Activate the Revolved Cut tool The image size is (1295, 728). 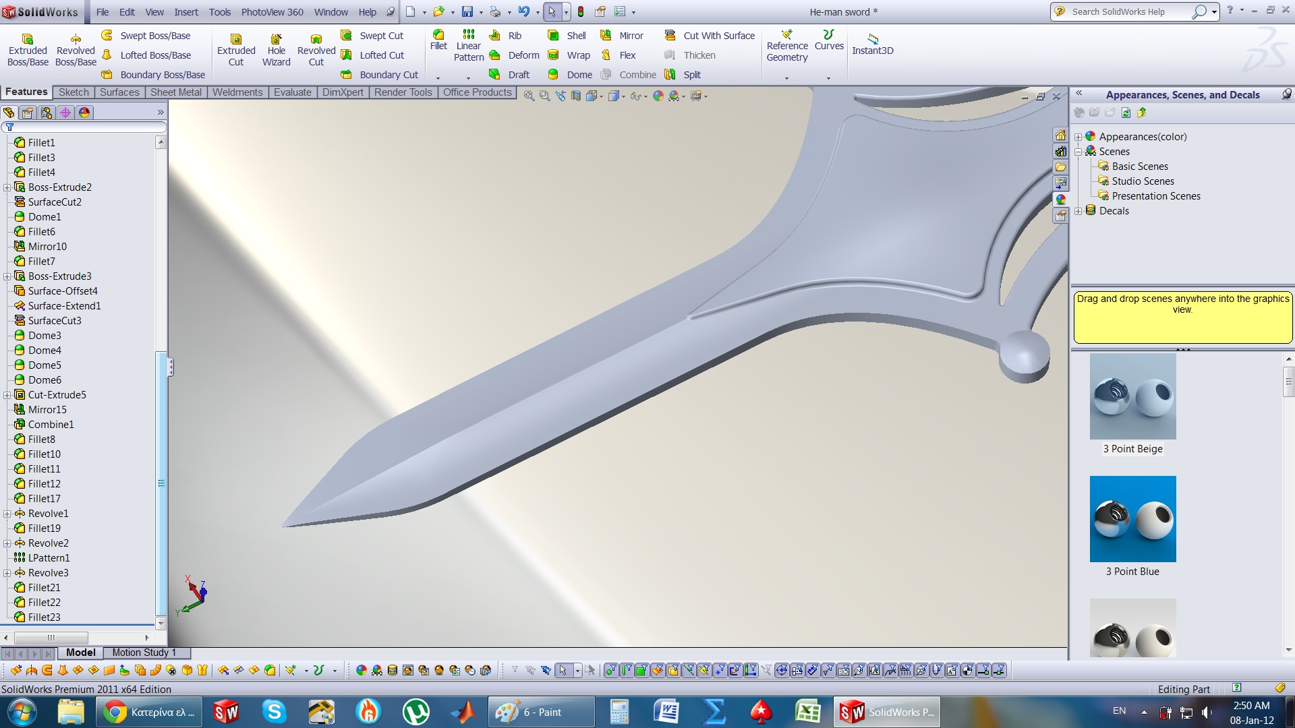pos(316,50)
